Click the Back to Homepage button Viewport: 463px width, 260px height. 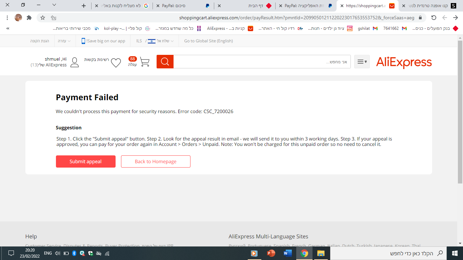pos(156,161)
